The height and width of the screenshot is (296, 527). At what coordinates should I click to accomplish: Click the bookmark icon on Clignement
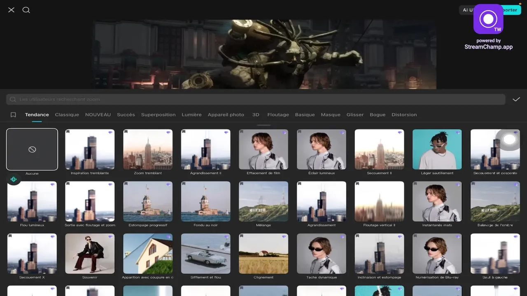[242, 236]
